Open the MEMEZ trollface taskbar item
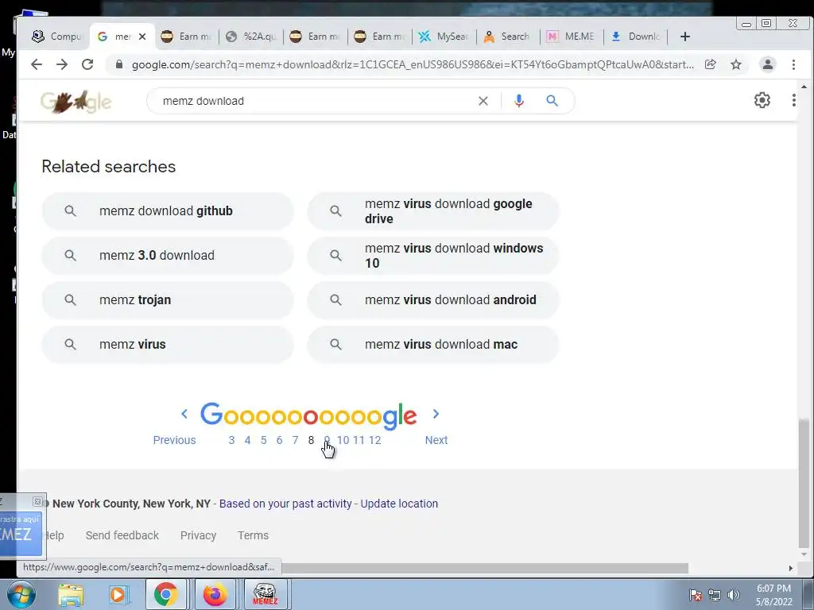This screenshot has height=610, width=814. [x=265, y=594]
